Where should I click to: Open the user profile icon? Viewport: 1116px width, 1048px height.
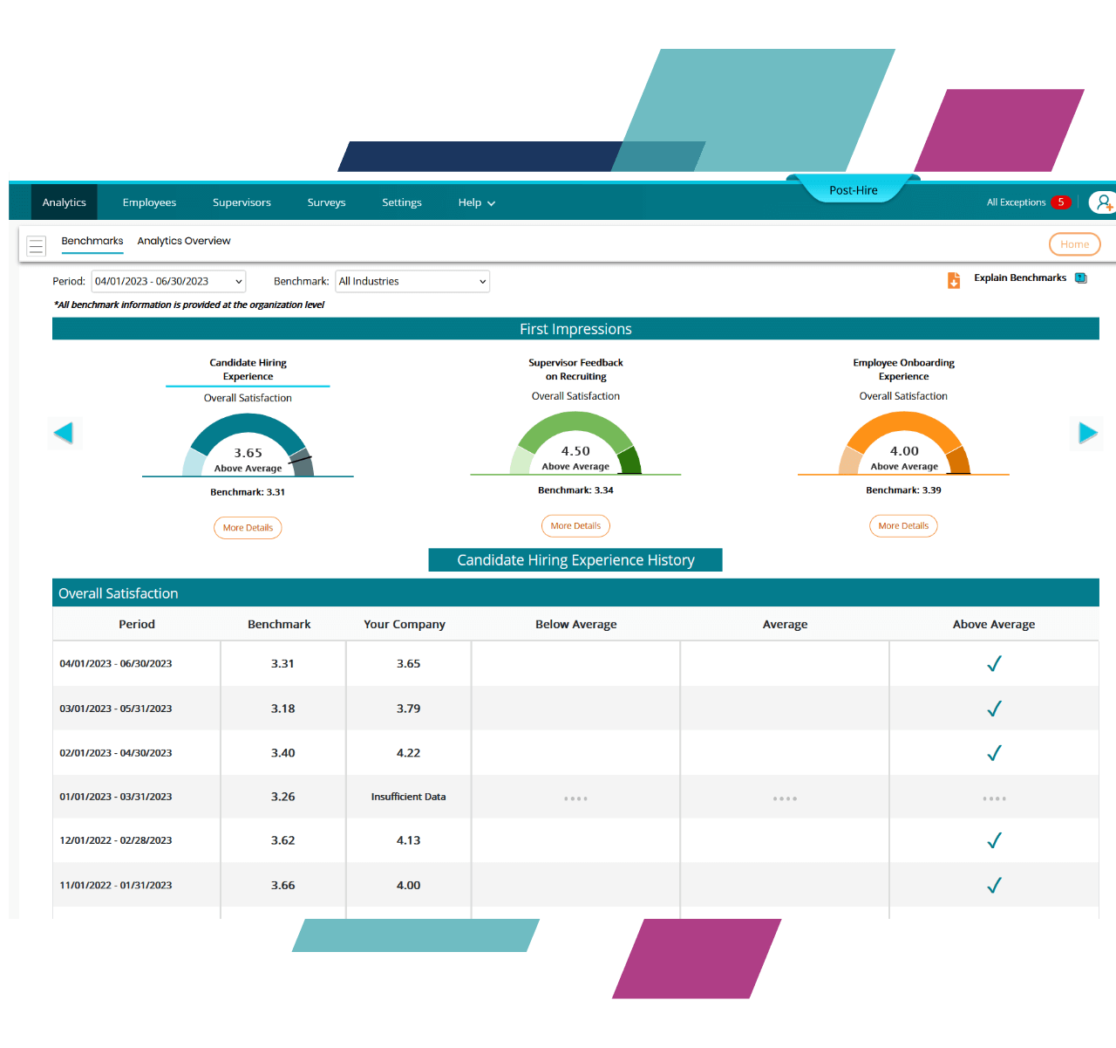point(1103,202)
